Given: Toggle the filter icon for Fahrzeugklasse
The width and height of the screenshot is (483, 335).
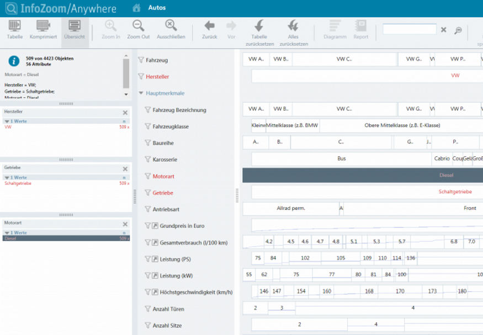Looking at the screenshot, I should click(147, 126).
